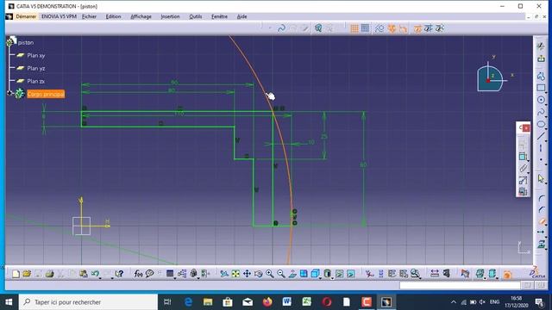Select Plan zx in the tree
The width and height of the screenshot is (552, 310).
(35, 81)
